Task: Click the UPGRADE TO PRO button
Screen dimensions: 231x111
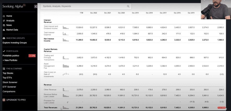Action: coord(16,100)
